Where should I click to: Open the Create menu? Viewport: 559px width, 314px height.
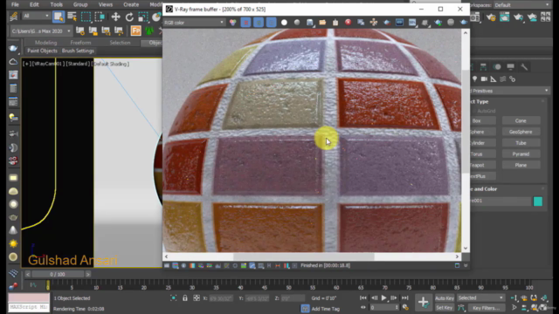[131, 4]
